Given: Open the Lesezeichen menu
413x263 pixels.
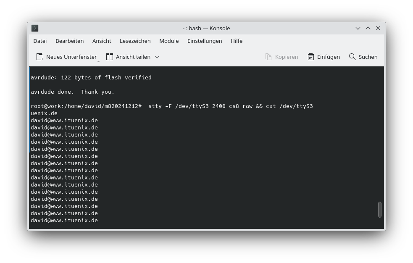Looking at the screenshot, I should (x=135, y=41).
